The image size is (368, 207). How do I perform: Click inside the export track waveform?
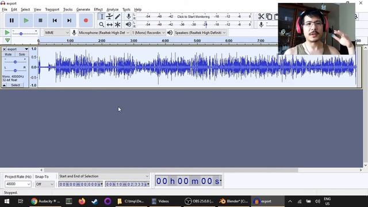[x=197, y=67]
